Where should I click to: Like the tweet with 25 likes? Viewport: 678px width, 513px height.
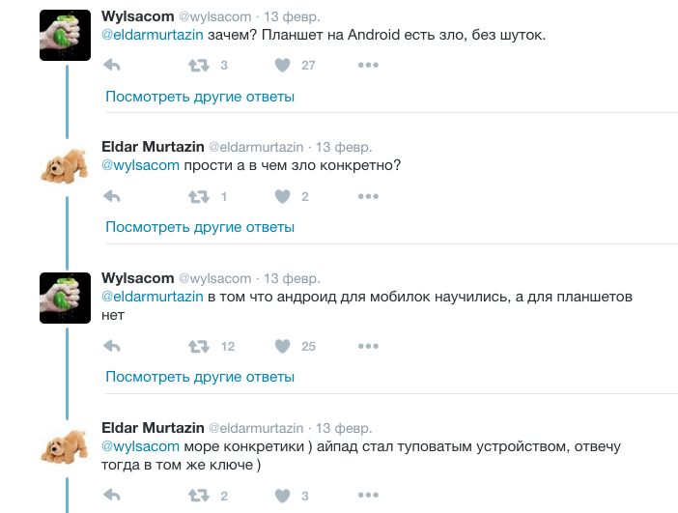pos(282,346)
